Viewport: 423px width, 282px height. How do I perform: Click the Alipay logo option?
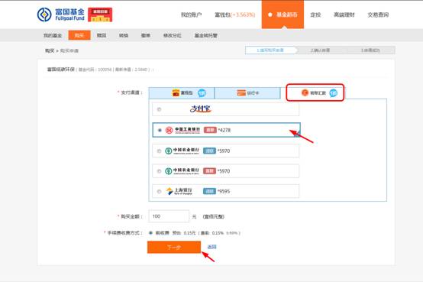coord(201,109)
